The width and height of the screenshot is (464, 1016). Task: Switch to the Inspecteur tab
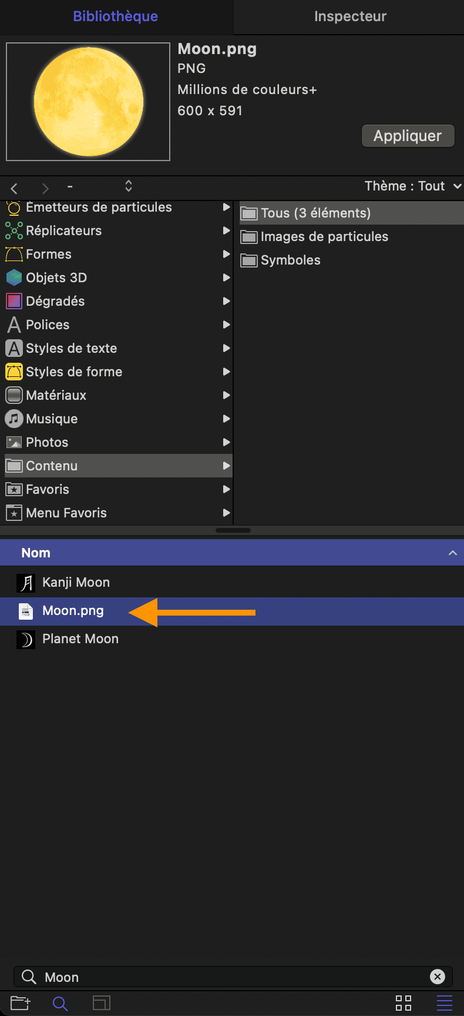[350, 16]
